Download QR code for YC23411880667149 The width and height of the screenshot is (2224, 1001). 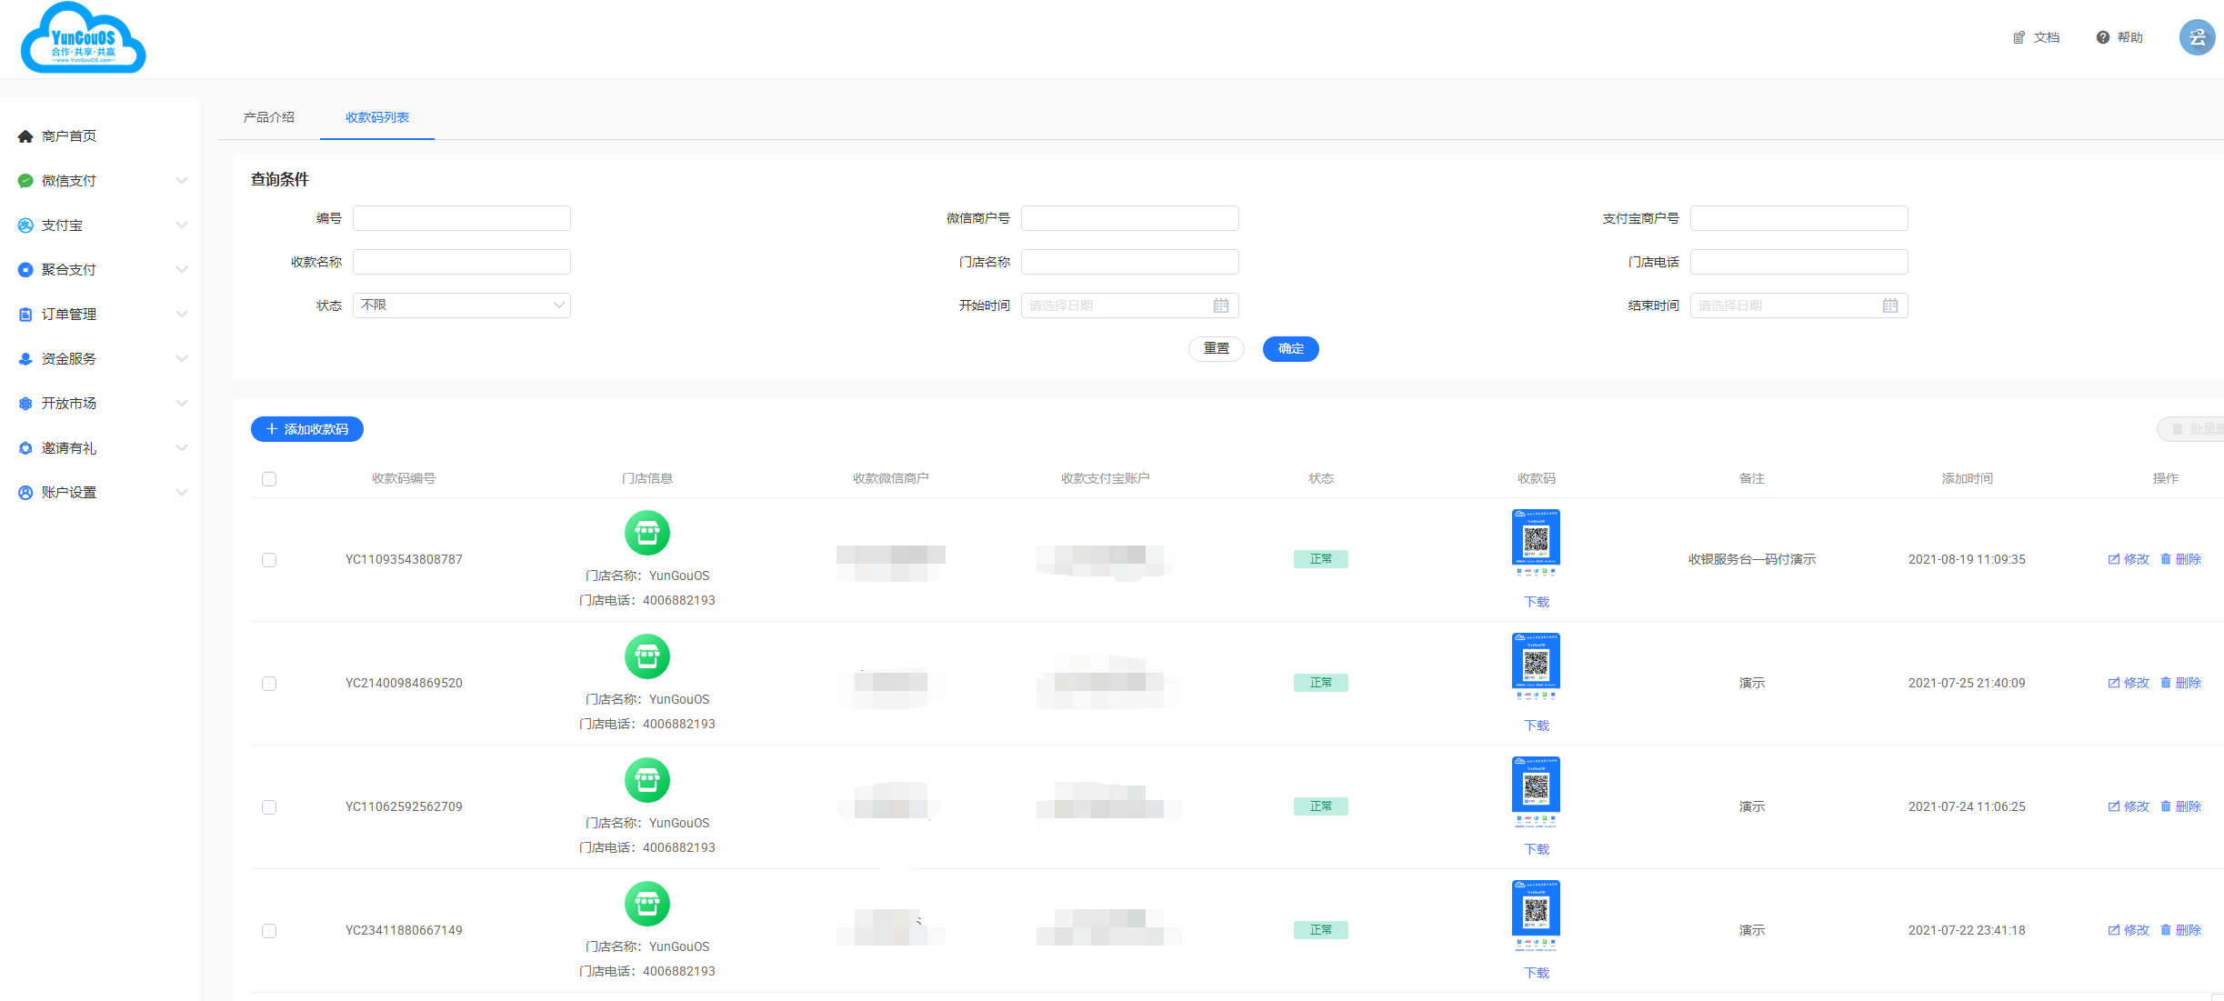point(1537,973)
